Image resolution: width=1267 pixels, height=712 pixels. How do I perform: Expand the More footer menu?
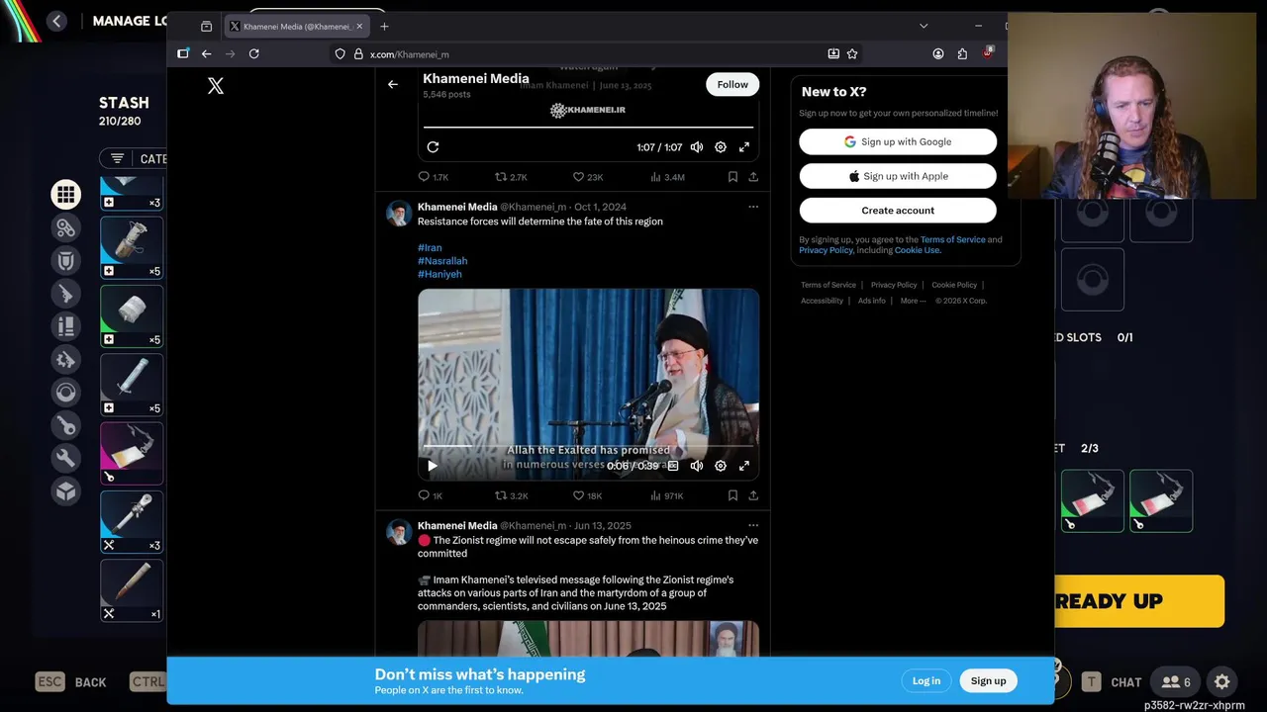click(x=913, y=301)
